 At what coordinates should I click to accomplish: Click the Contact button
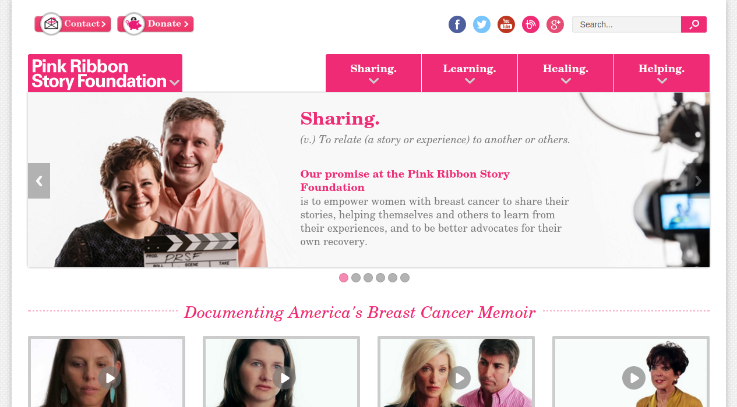(73, 24)
